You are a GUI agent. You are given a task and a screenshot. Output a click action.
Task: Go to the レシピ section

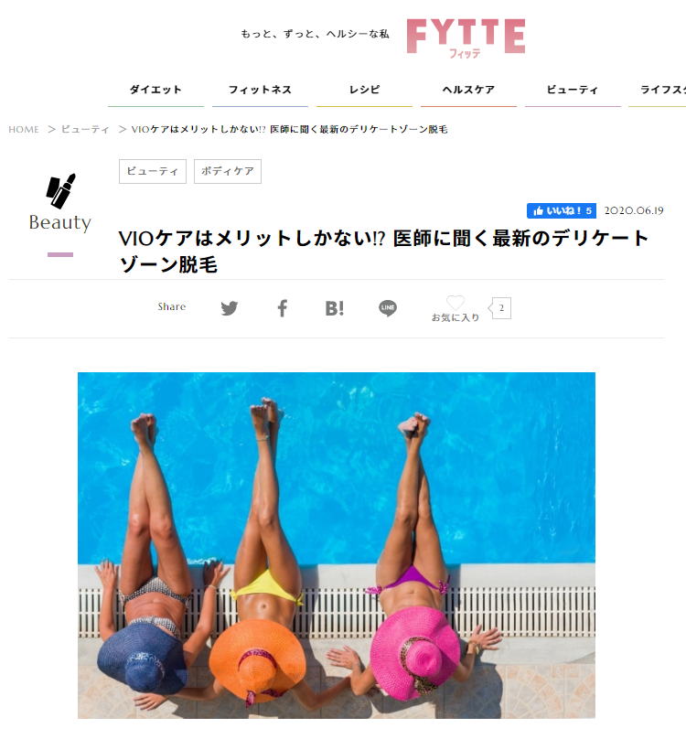pos(364,90)
